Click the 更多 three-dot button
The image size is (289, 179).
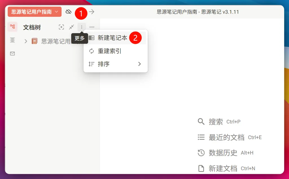coord(82,27)
